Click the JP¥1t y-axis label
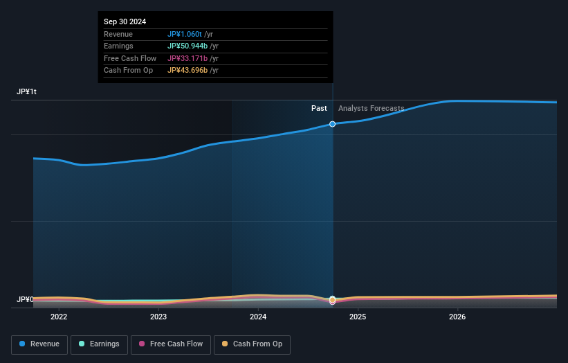The width and height of the screenshot is (568, 363). [26, 91]
